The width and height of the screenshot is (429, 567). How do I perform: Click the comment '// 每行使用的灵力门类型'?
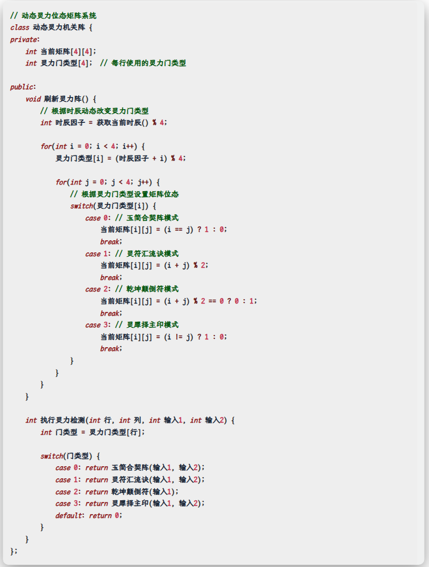tap(143, 63)
